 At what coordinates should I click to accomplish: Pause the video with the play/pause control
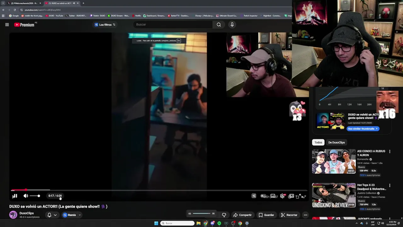click(x=14, y=196)
